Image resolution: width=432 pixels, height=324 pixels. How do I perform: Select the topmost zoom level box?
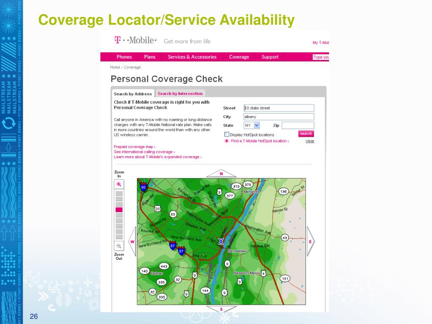pyautogui.click(x=119, y=193)
